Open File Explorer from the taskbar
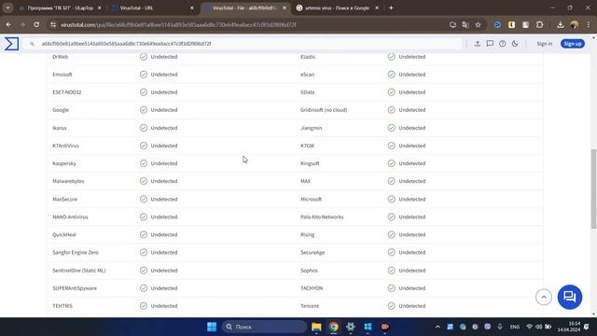 [316, 327]
